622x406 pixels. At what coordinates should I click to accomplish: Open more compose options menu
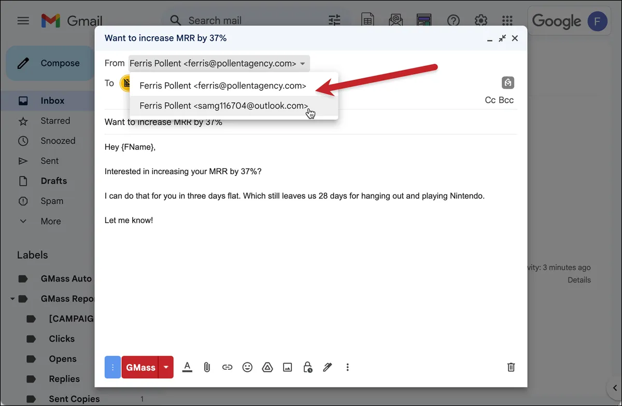[348, 367]
